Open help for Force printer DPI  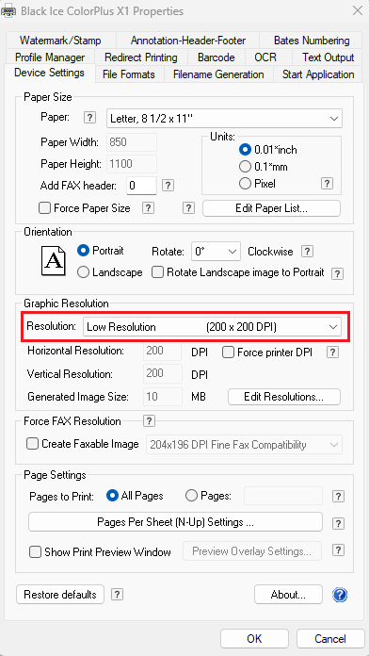(332, 353)
